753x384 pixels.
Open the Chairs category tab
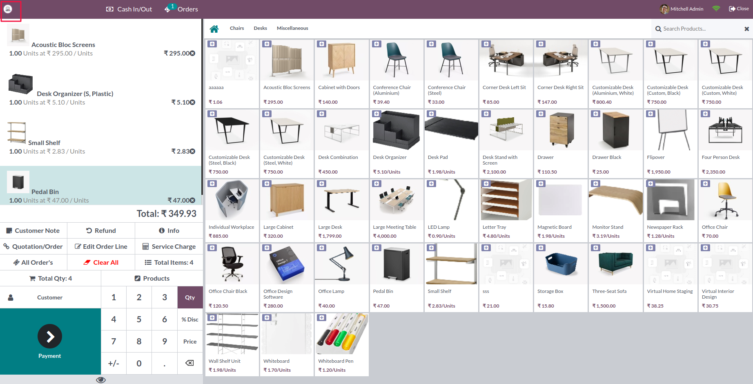click(237, 28)
